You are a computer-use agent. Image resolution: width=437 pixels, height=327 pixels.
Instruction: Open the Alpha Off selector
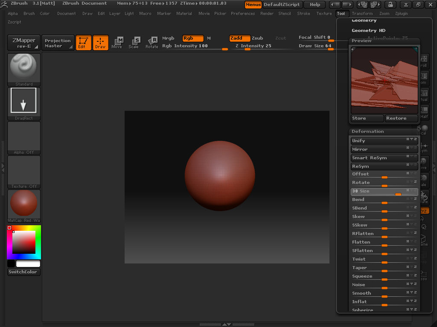(24, 138)
